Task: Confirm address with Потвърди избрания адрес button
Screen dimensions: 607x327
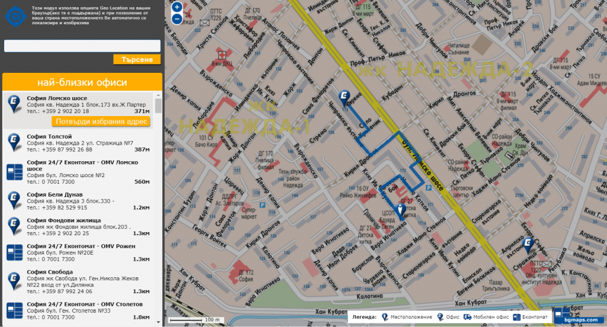Action: coord(101,121)
